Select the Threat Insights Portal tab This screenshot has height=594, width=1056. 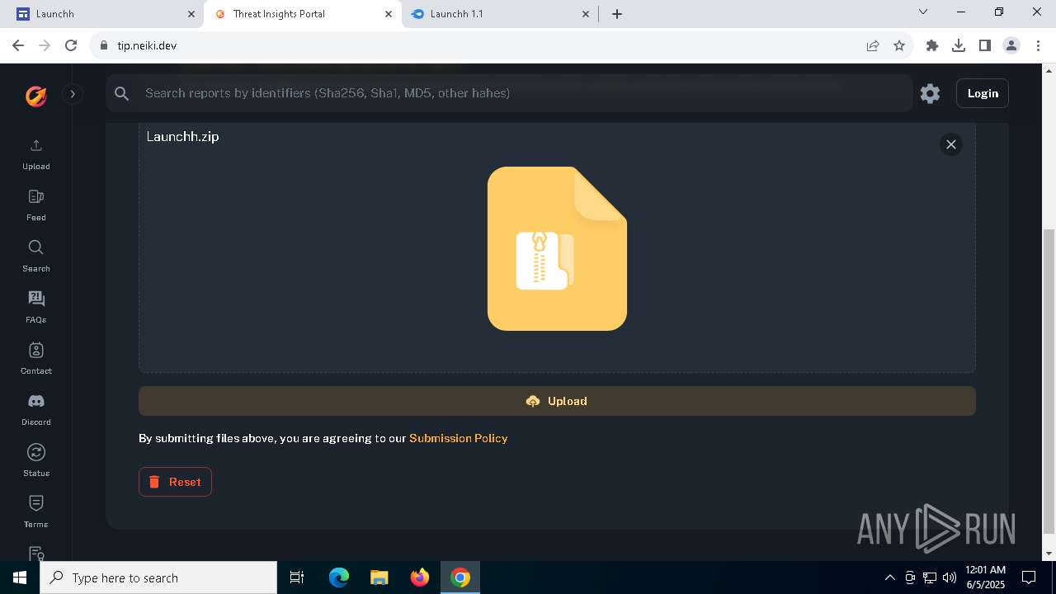tap(302, 14)
